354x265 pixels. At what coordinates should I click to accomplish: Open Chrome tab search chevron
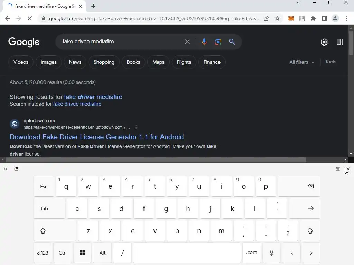[x=298, y=3]
